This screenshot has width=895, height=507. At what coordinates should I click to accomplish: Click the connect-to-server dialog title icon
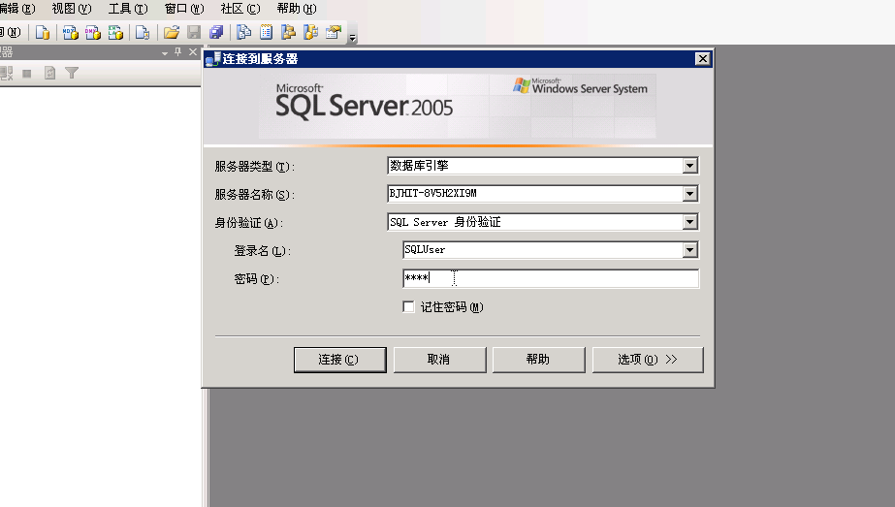212,59
